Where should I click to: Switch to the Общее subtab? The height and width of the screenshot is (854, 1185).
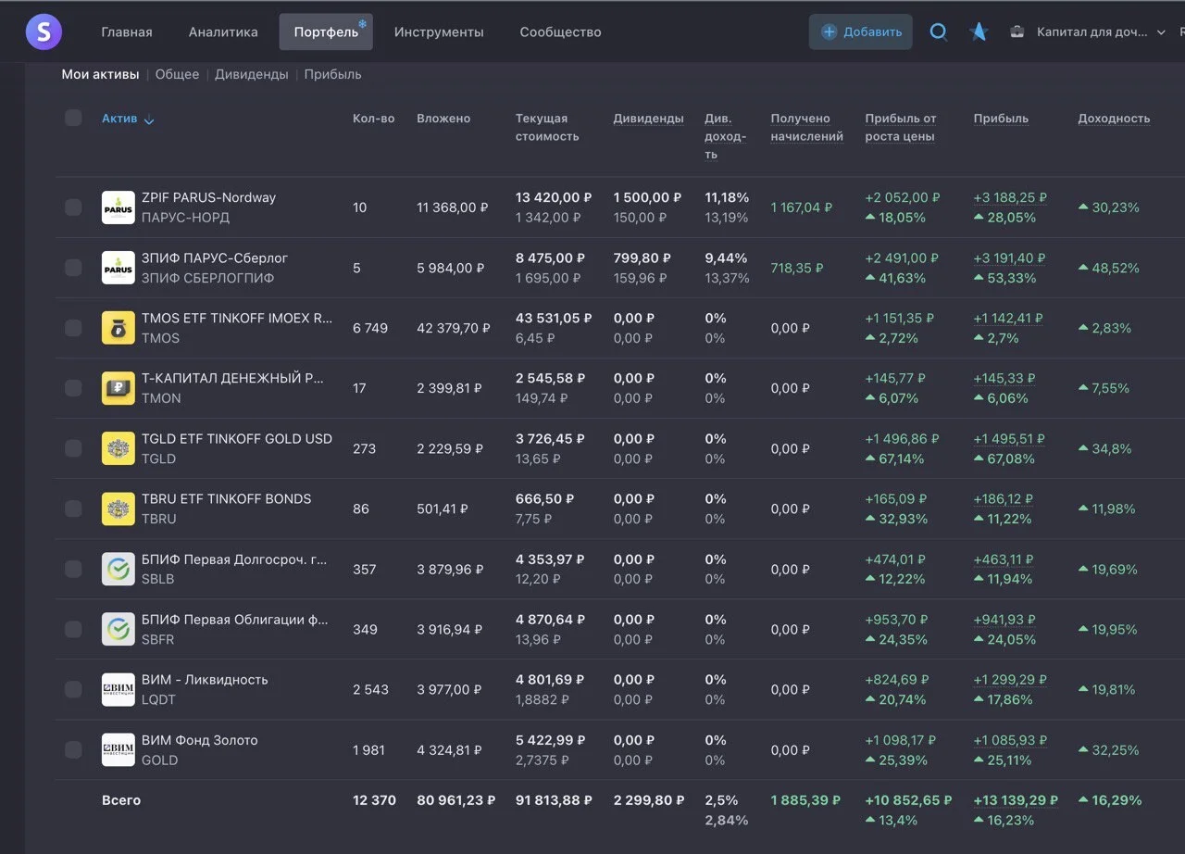click(177, 74)
